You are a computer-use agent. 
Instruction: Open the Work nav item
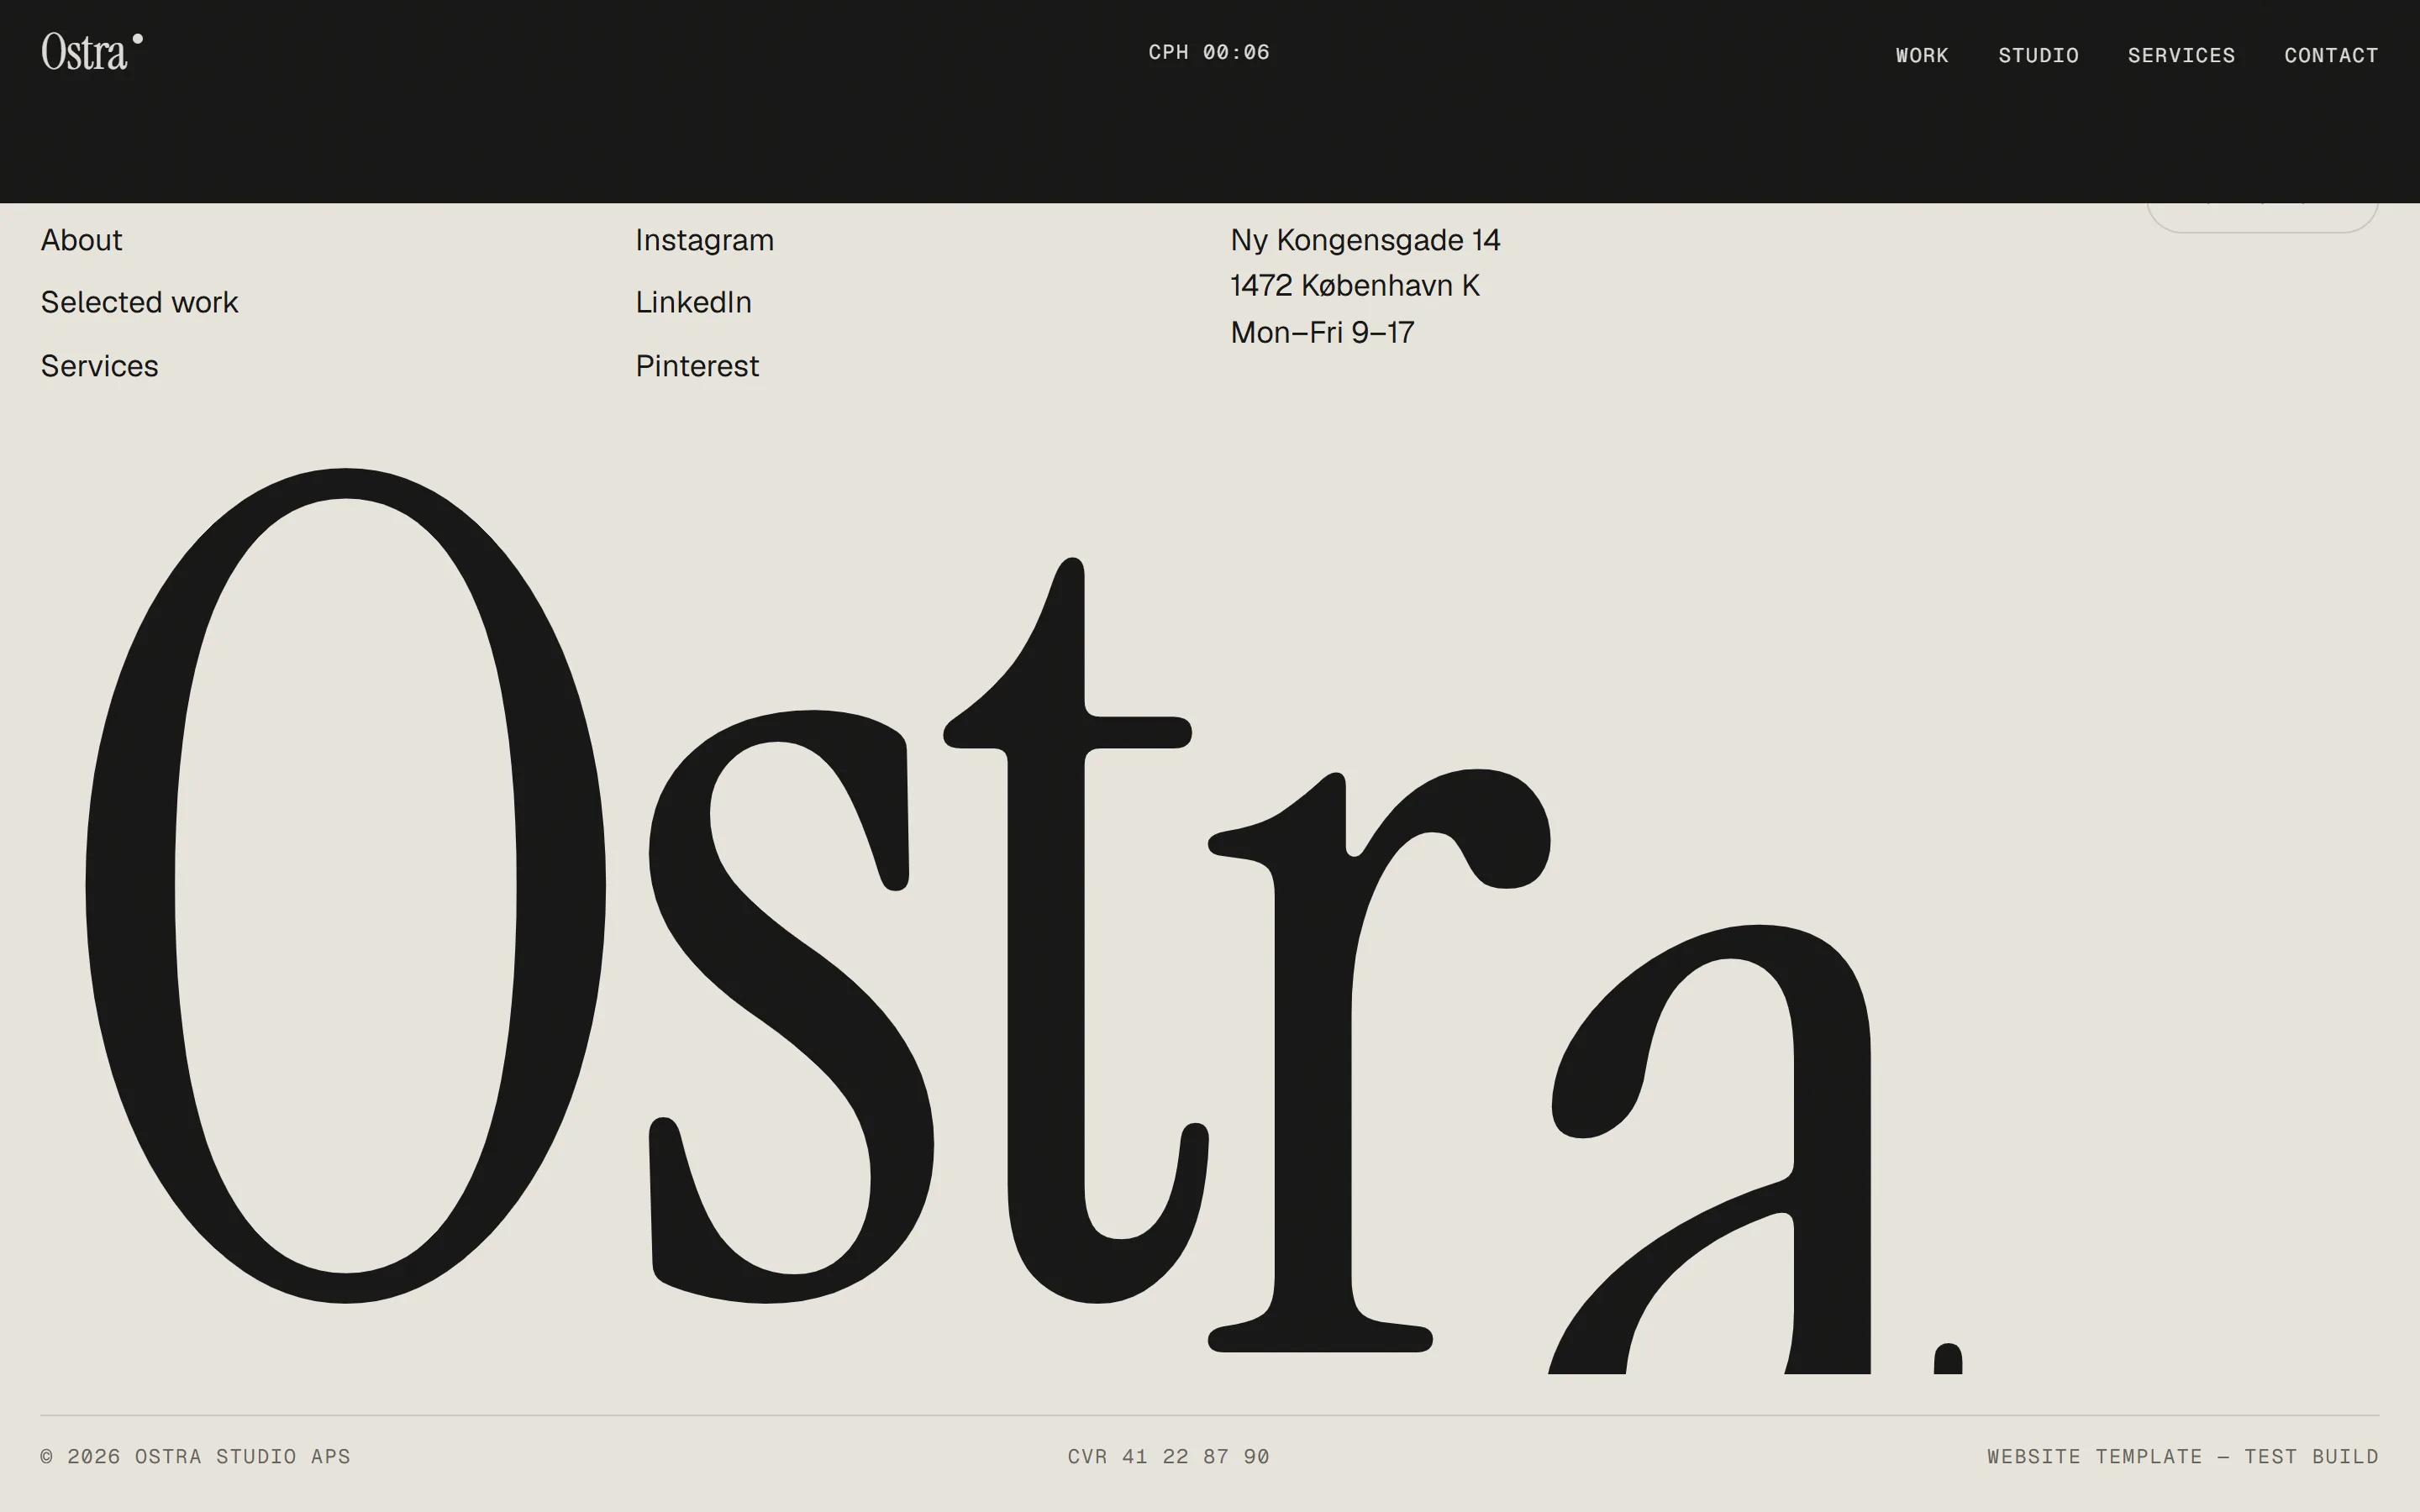[x=1922, y=55]
